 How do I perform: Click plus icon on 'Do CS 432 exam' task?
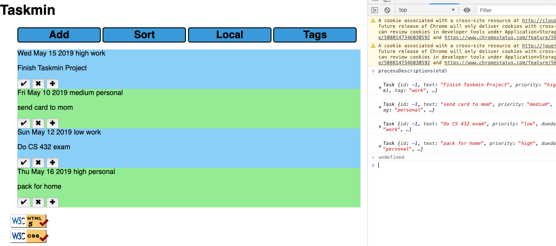tap(53, 163)
